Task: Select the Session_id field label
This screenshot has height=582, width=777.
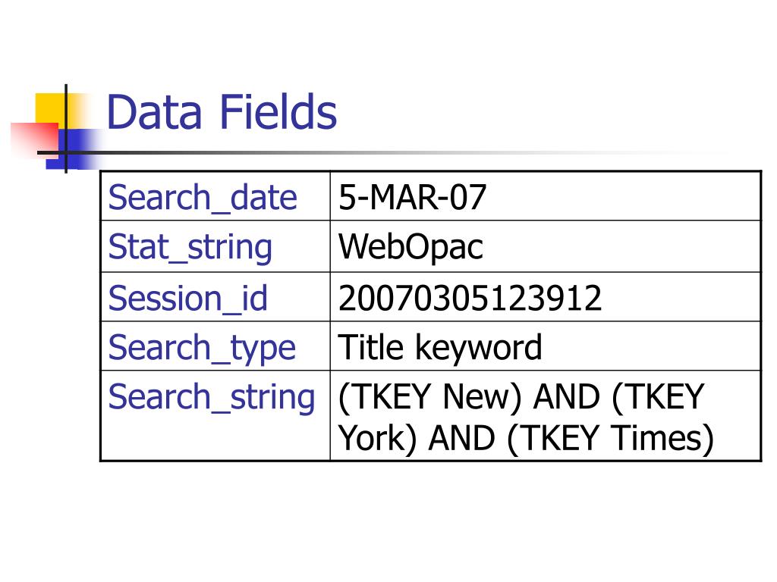Action: (x=188, y=298)
